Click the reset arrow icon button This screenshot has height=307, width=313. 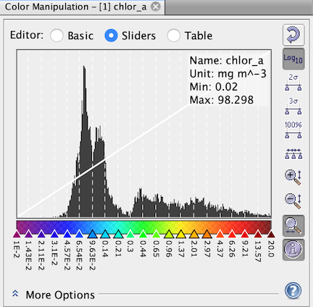click(293, 35)
